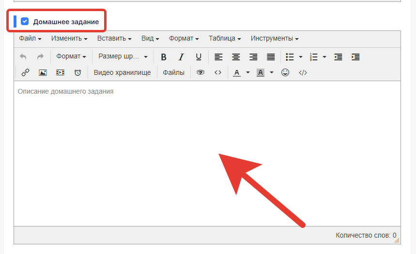Expand numbered list style arrow
Image resolution: width=416 pixels, height=254 pixels.
pos(324,57)
